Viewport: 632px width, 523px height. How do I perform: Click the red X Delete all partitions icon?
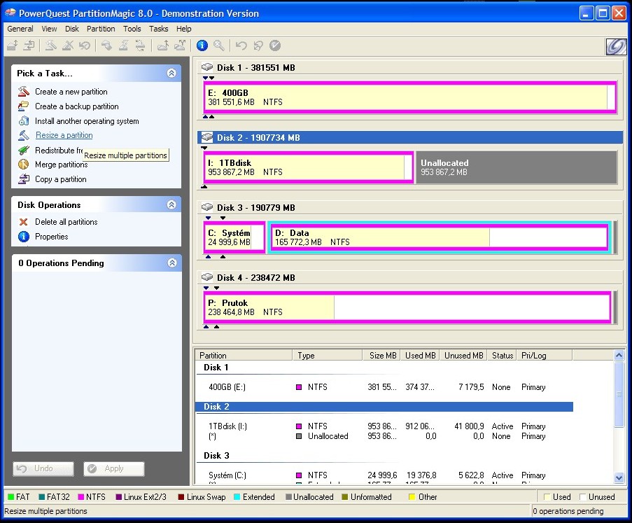tap(23, 222)
